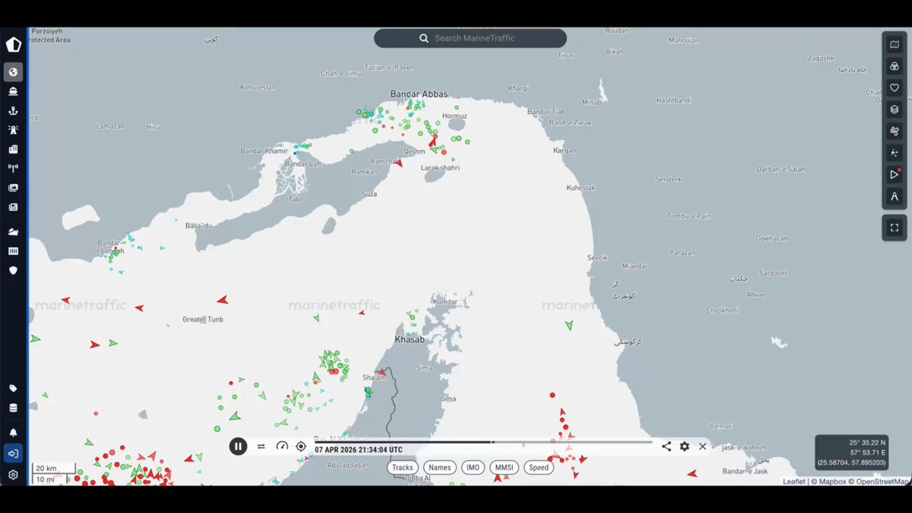The height and width of the screenshot is (513, 912).
Task: Click the swap arrows icon in playback bar
Action: pyautogui.click(x=261, y=447)
